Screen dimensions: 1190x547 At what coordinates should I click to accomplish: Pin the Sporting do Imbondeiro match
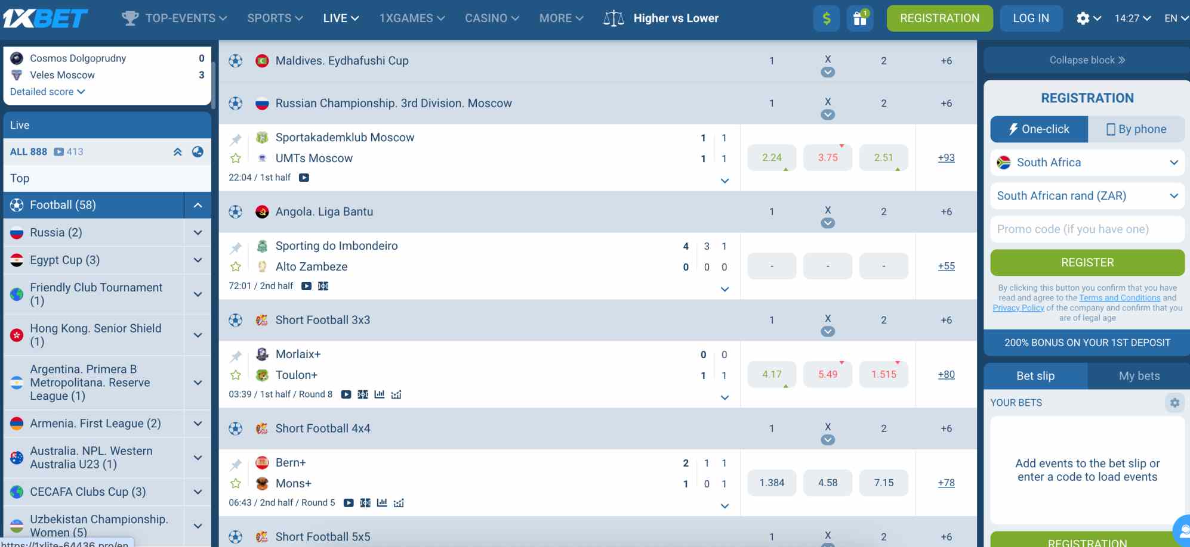236,247
